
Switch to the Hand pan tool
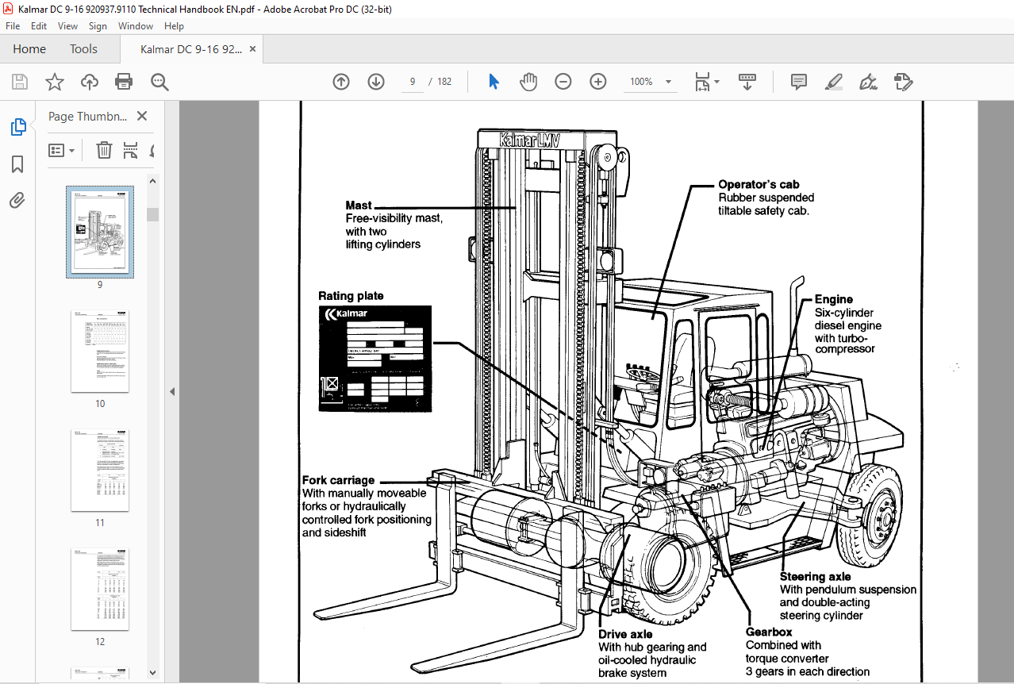(528, 82)
